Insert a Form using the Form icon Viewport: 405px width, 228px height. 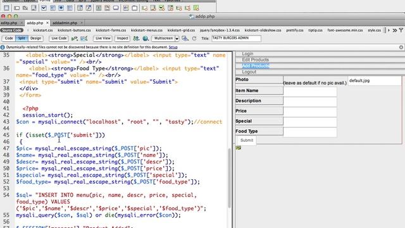coord(6,8)
